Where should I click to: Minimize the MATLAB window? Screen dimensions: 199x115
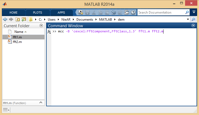pos(174,4)
